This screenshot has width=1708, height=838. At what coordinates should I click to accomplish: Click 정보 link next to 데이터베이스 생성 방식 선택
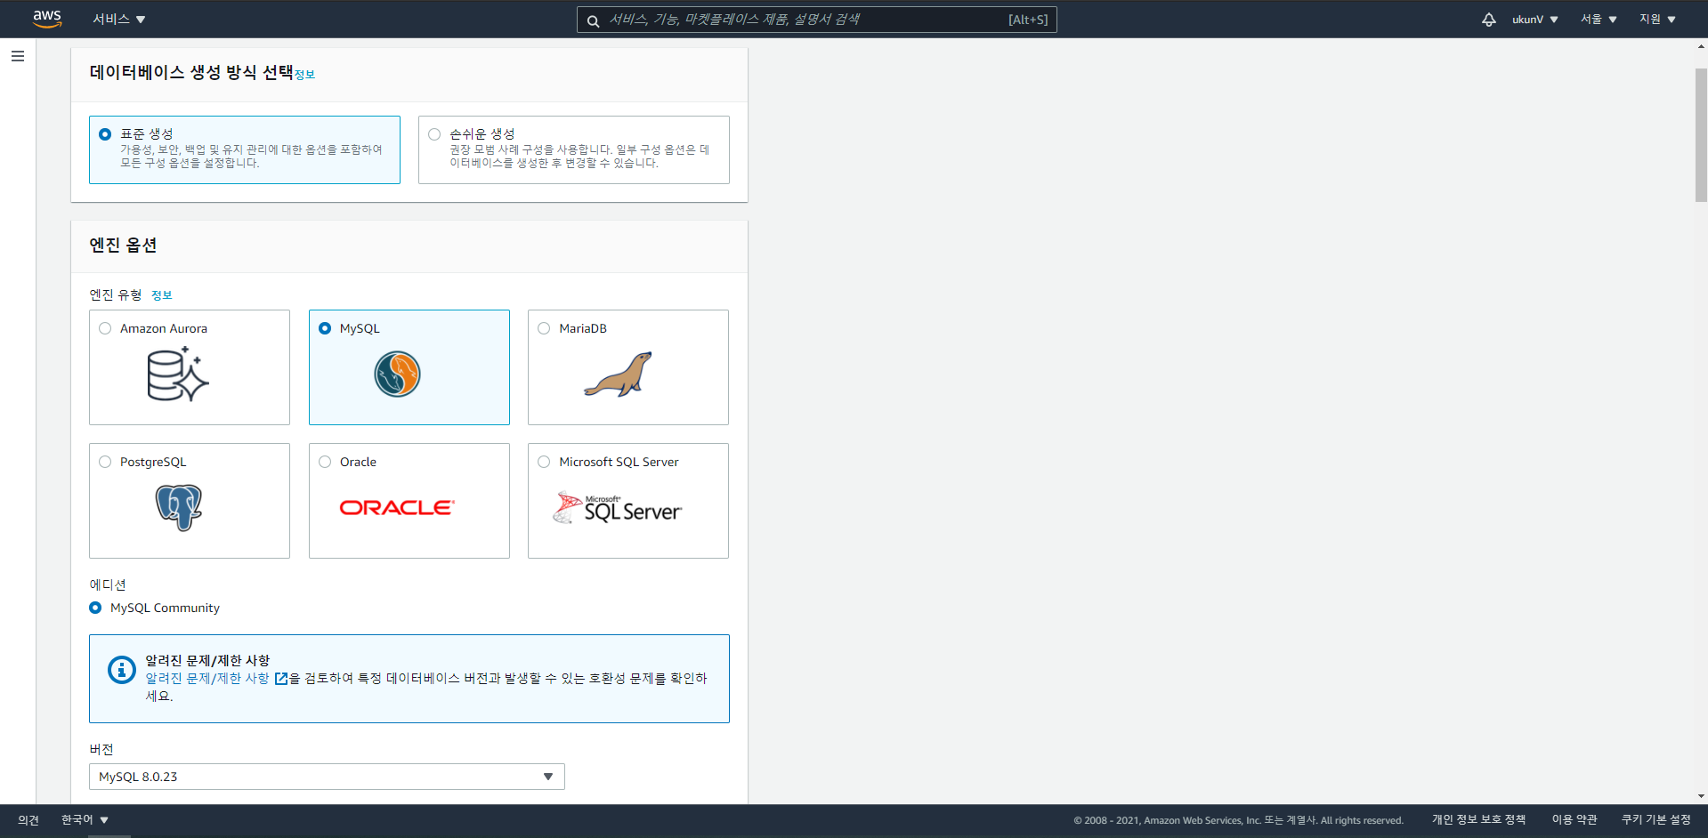tap(304, 75)
